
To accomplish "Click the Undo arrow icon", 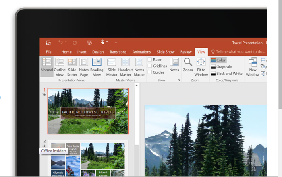I will click(x=60, y=42).
